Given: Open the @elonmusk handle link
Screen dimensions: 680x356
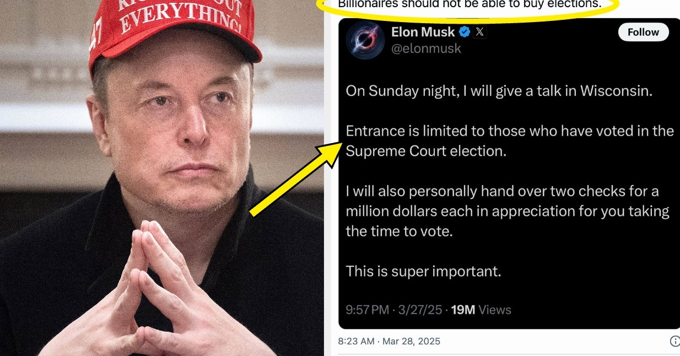Looking at the screenshot, I should [x=426, y=48].
